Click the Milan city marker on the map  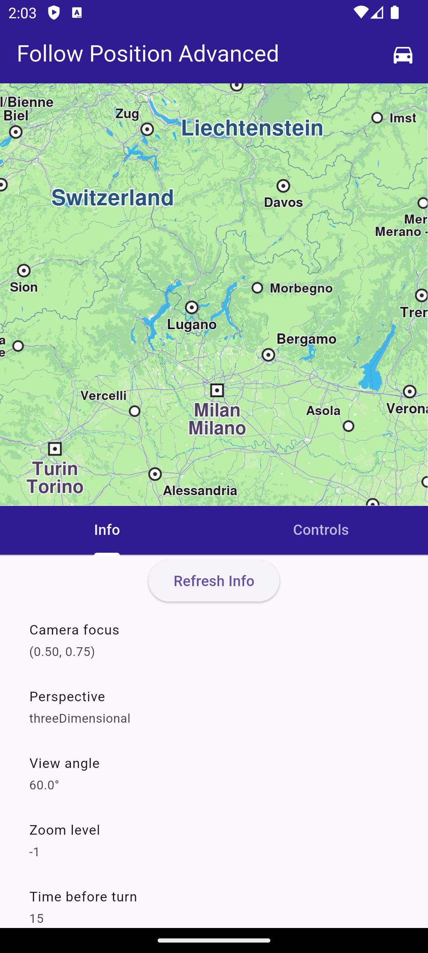click(x=217, y=391)
